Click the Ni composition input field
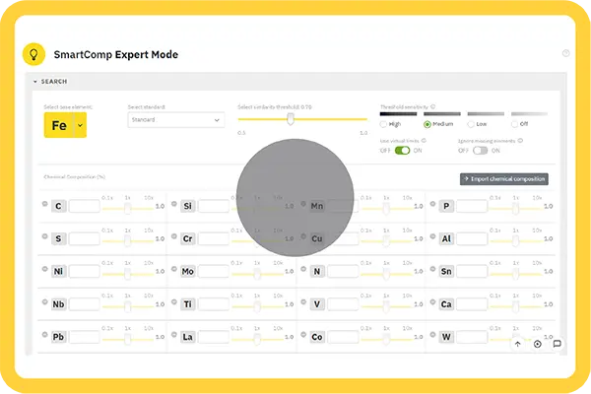This screenshot has height=394, width=591. click(x=84, y=272)
